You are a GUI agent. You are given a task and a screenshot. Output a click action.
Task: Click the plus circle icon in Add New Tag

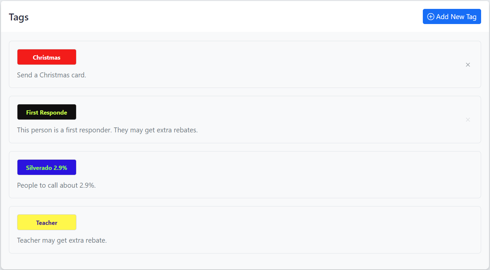(430, 17)
